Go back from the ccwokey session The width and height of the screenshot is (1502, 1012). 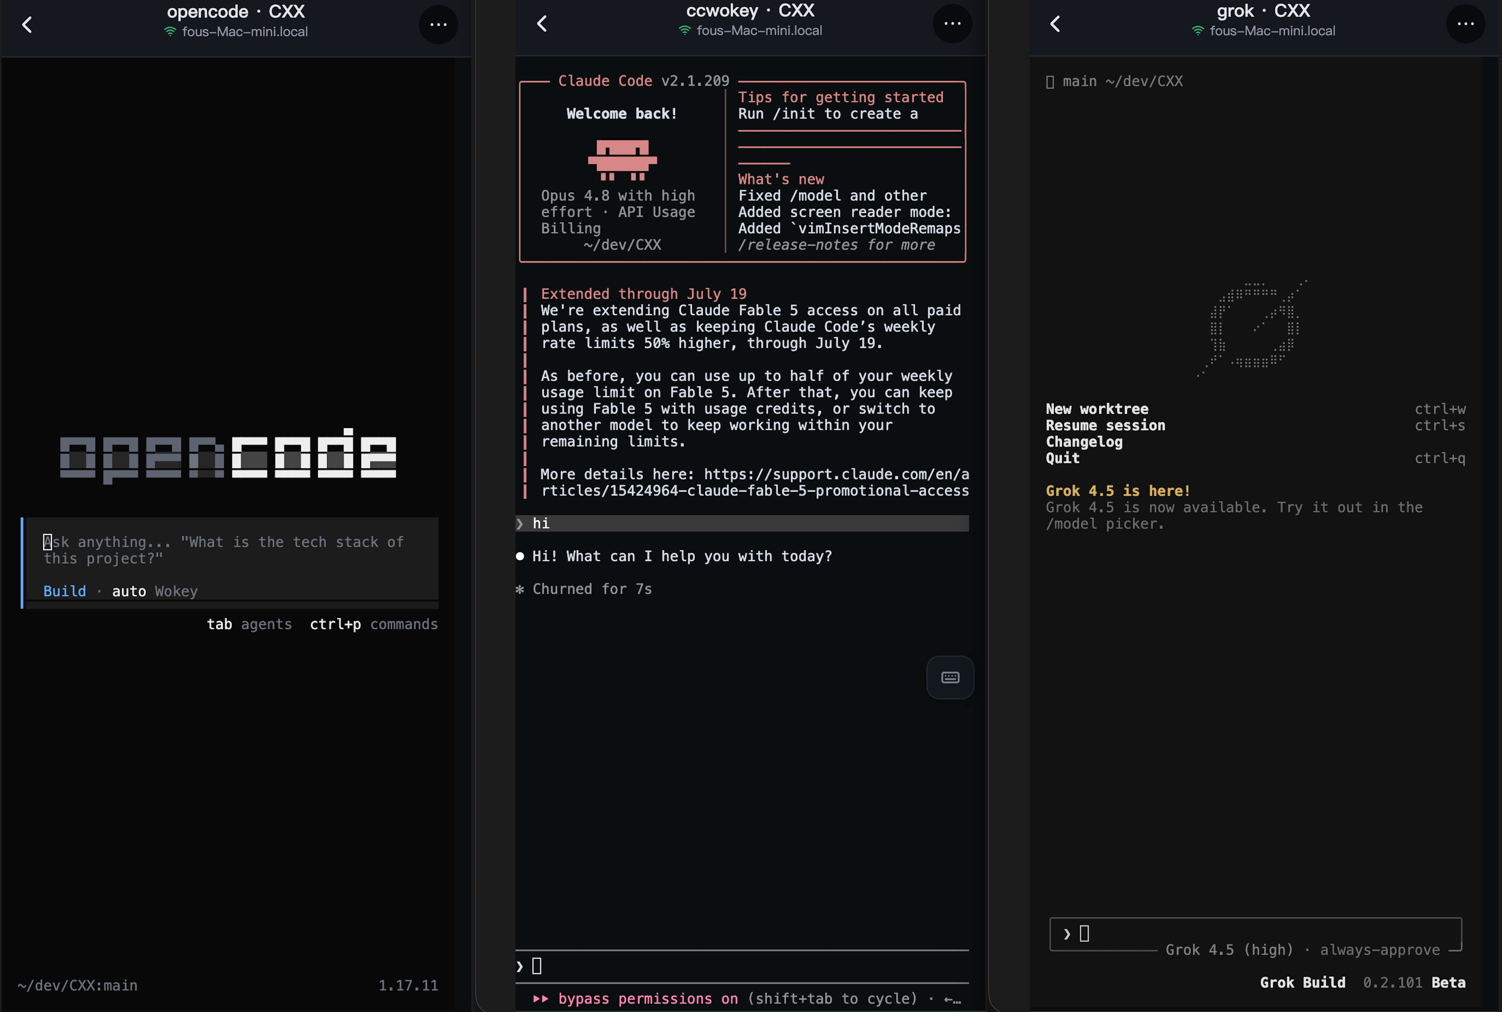pos(542,24)
